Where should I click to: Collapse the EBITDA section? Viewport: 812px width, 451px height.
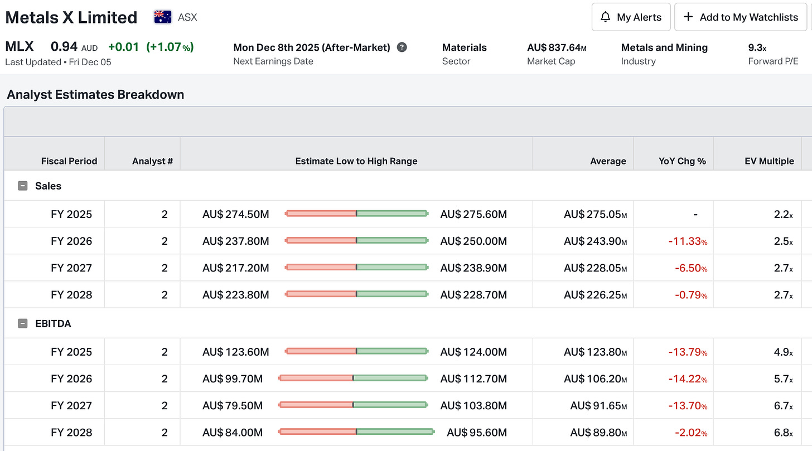click(x=23, y=323)
